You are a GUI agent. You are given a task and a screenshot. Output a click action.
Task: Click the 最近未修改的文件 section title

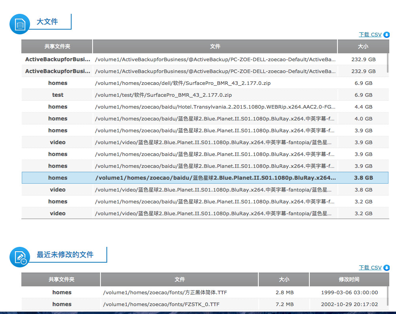pos(65,255)
